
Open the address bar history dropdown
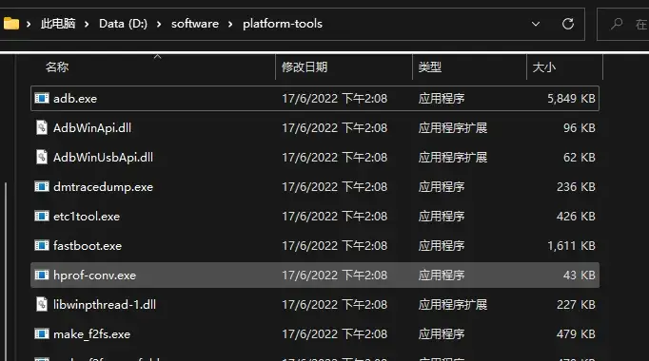coord(536,24)
